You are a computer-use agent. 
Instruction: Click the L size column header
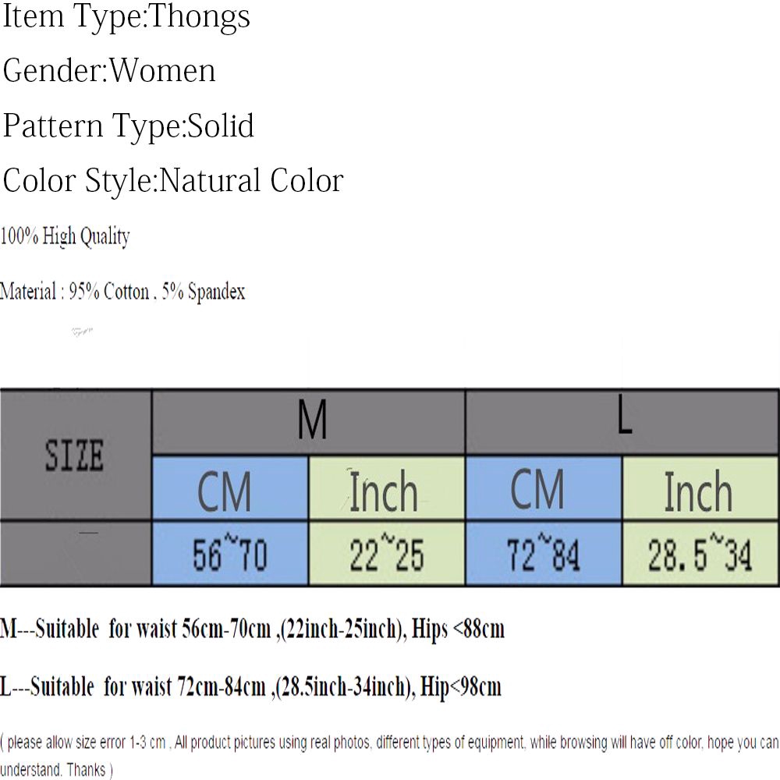[622, 422]
